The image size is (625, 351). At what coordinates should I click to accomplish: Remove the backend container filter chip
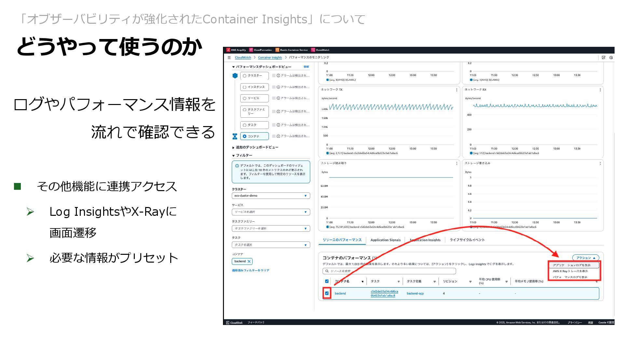coord(249,261)
